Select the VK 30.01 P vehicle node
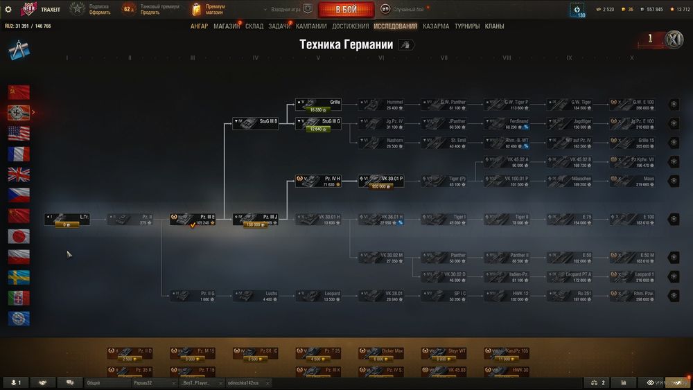693x390 pixels. 381,181
